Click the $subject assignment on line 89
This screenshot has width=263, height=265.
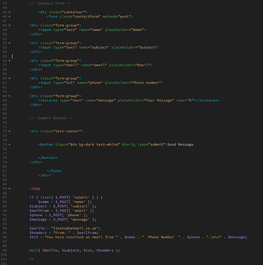pos(63,206)
